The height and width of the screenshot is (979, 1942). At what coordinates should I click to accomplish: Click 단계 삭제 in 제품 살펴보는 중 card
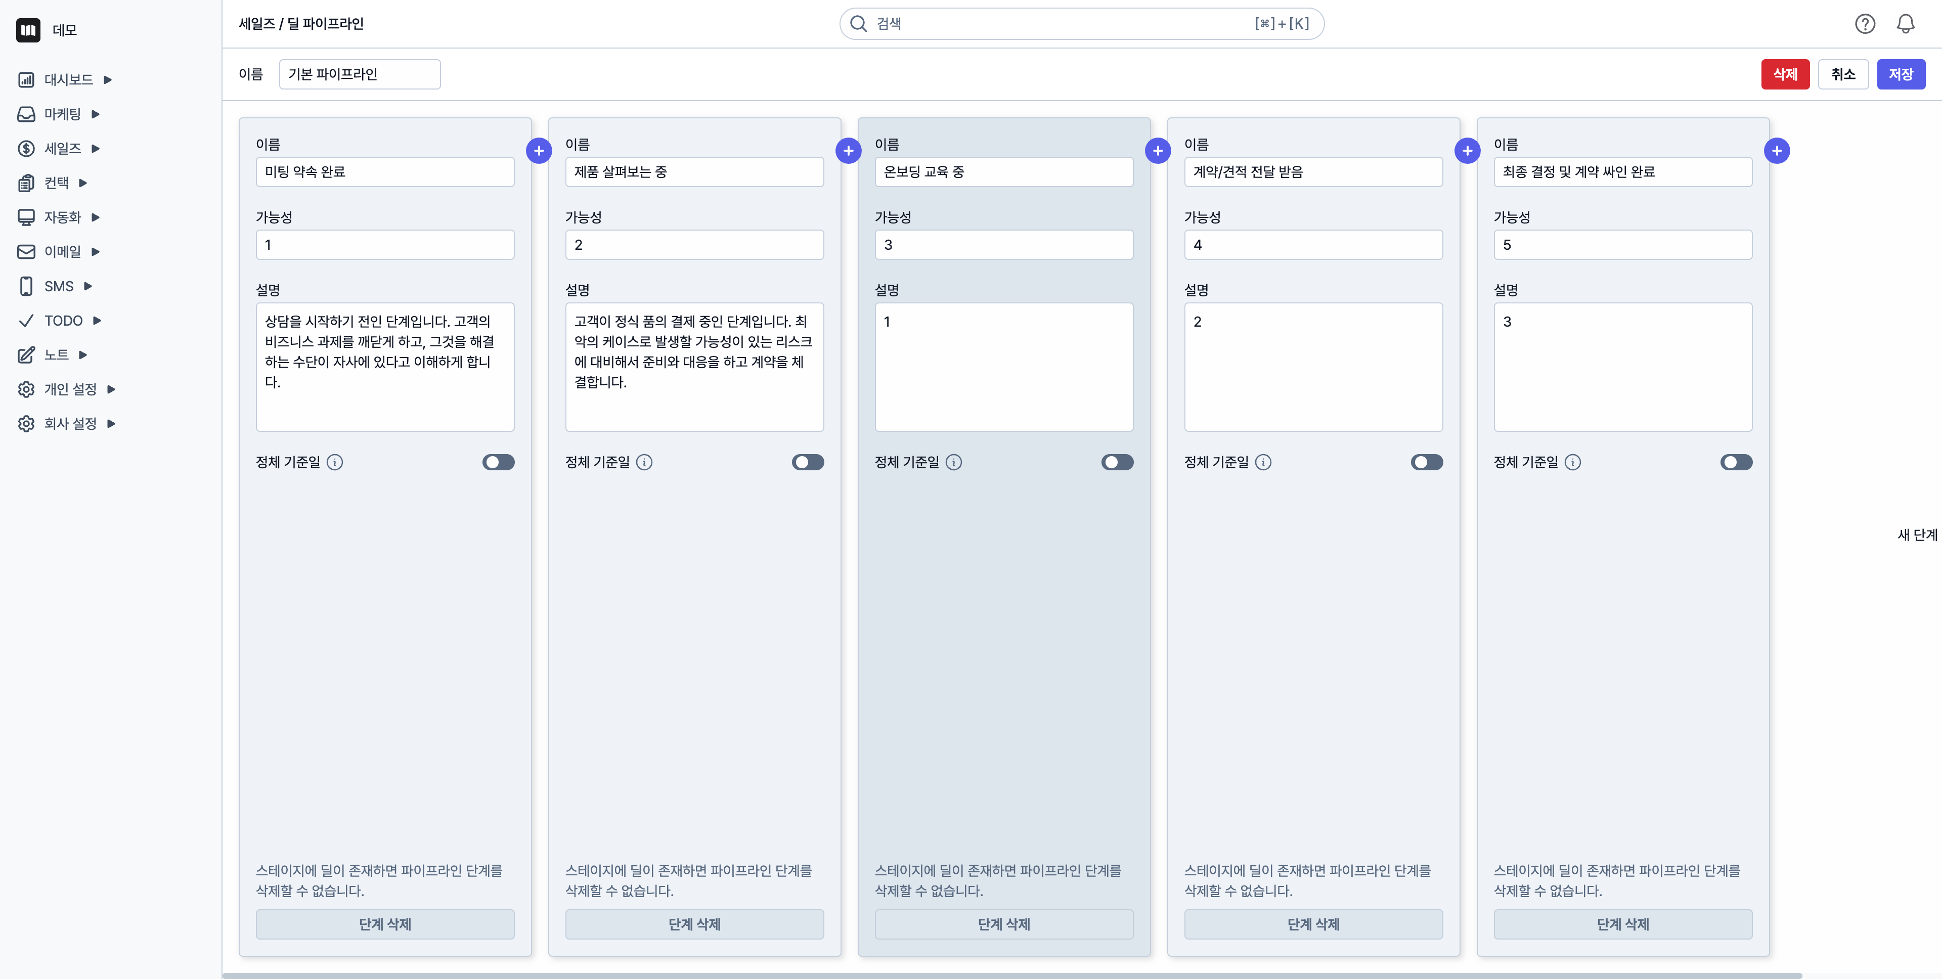(694, 924)
